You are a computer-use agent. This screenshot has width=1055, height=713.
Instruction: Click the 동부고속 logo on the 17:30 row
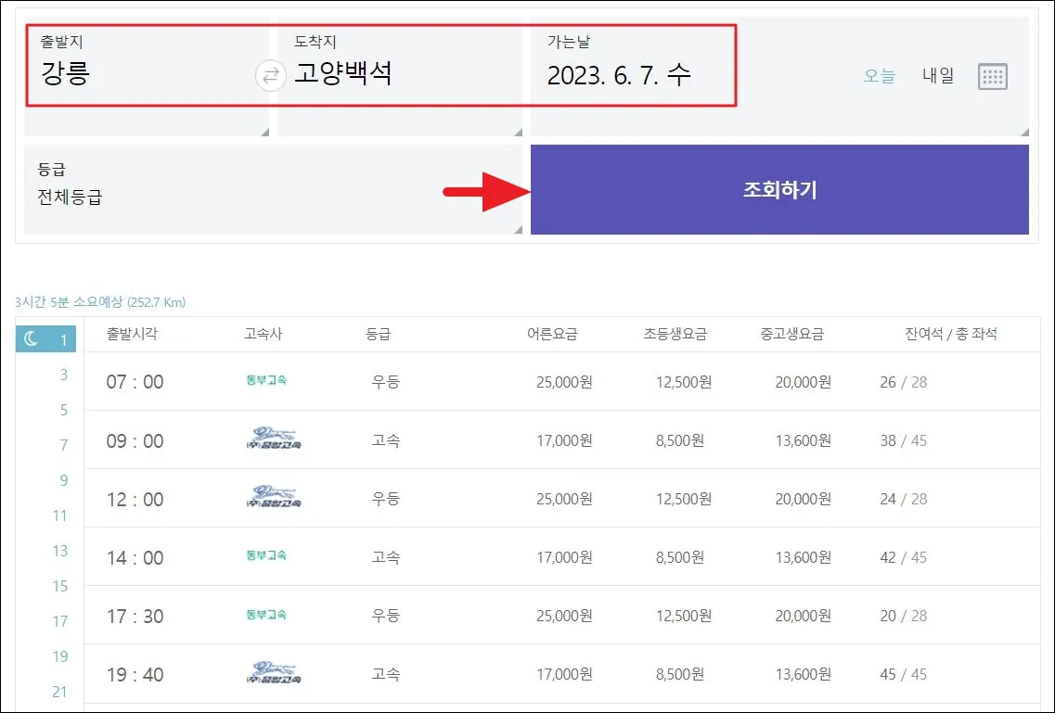(266, 615)
